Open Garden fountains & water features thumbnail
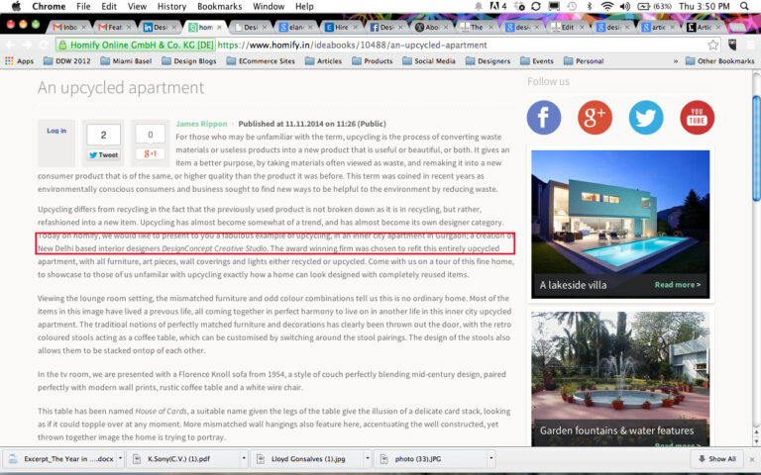761x475 pixels. [620, 378]
